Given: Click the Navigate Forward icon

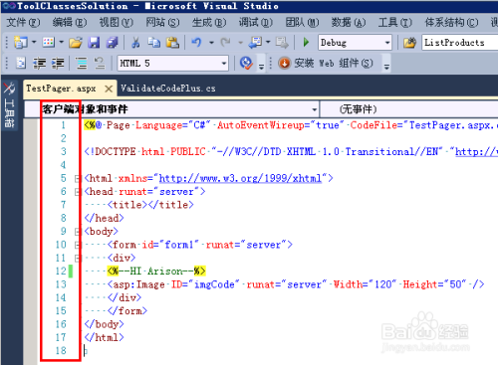Looking at the screenshot, I should click(282, 43).
